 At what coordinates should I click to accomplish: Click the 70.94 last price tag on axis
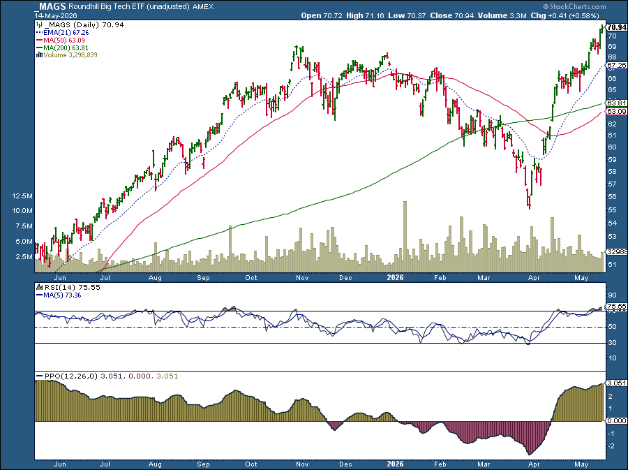(x=616, y=27)
